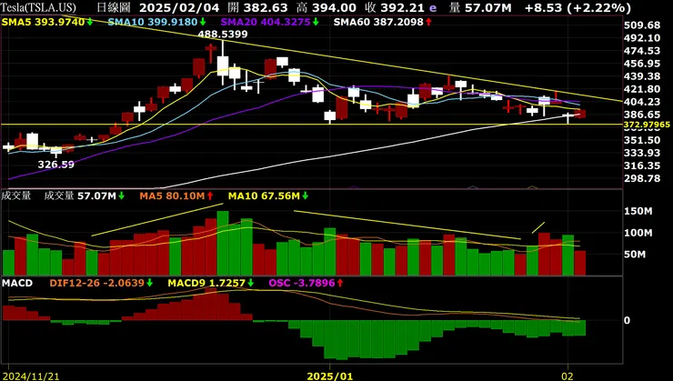Click the 150M volume axis label

pyautogui.click(x=638, y=211)
